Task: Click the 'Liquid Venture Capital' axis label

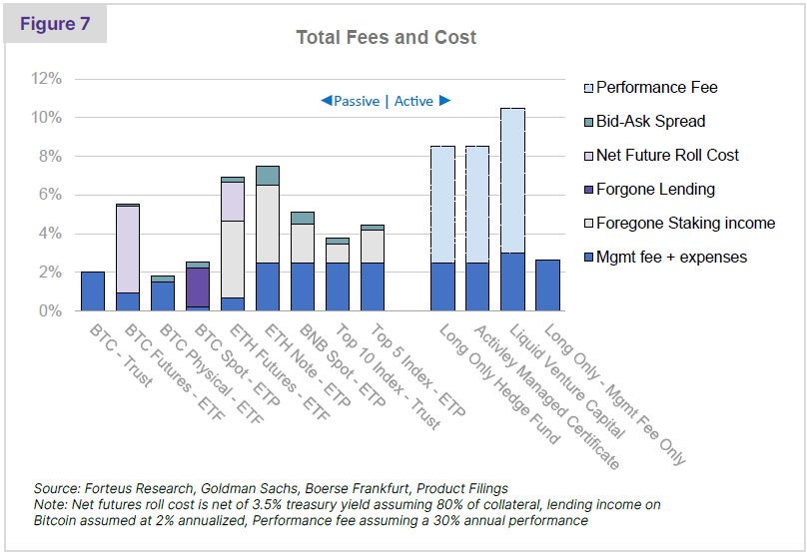Action: [x=567, y=381]
